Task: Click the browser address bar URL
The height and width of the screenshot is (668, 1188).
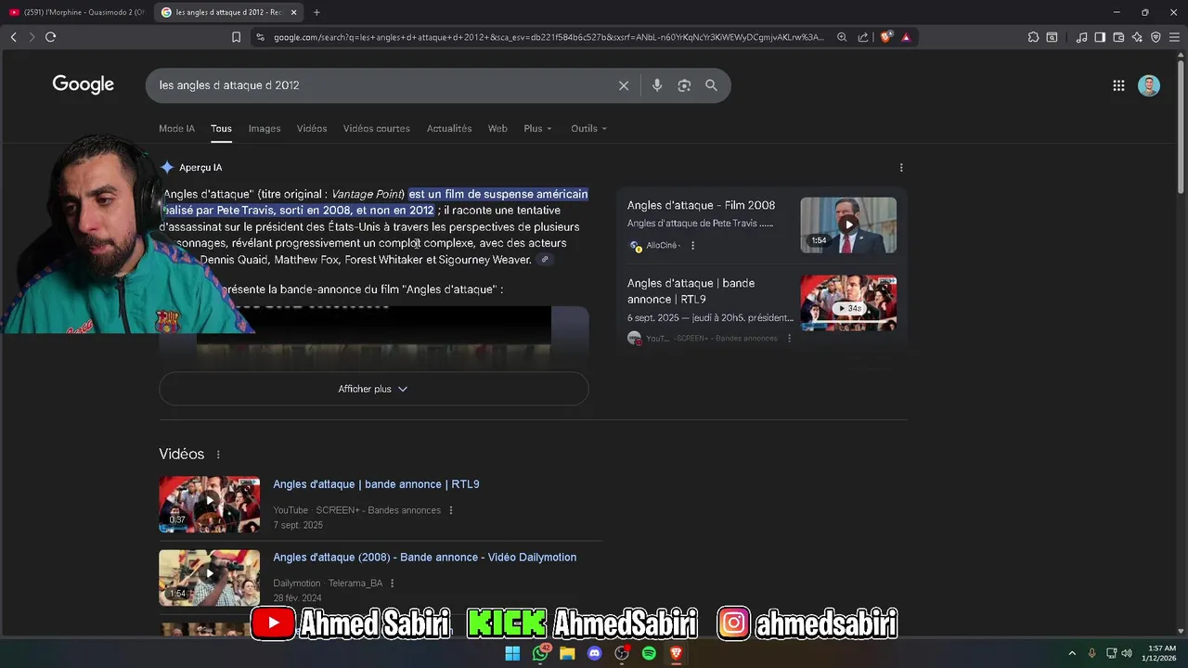Action: [548, 37]
